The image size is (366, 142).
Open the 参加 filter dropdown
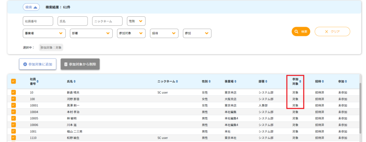(x=197, y=33)
